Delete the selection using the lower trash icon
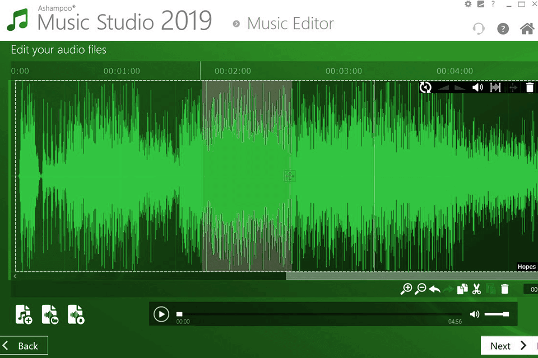 tap(505, 289)
